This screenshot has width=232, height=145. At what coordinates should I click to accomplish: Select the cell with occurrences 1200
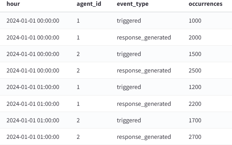point(195,87)
